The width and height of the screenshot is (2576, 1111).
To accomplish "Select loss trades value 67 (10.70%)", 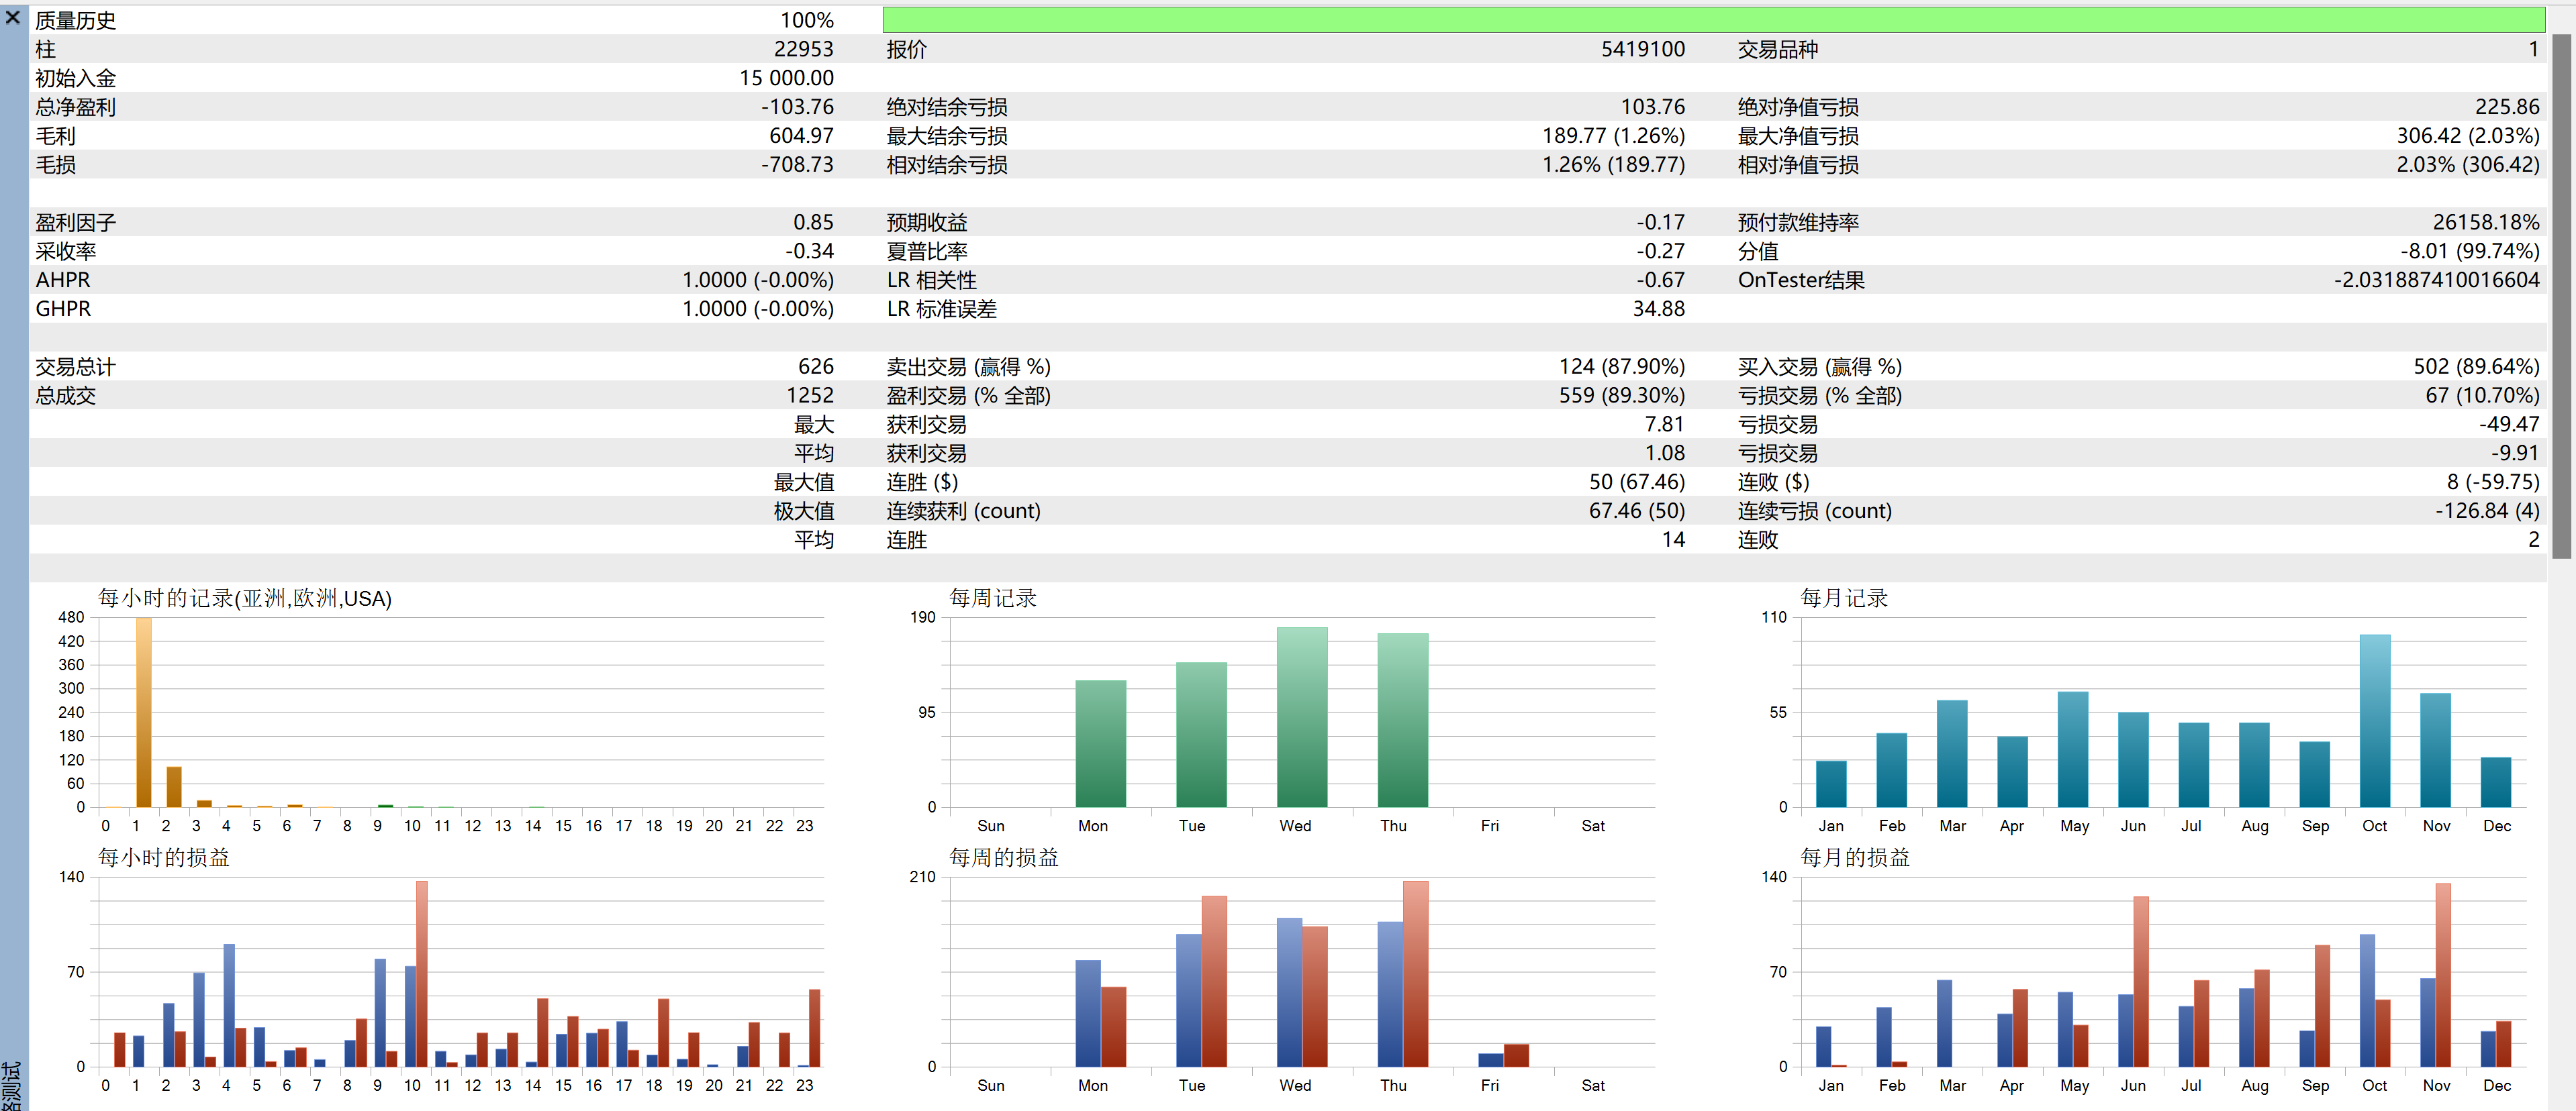I will 2482,396.
